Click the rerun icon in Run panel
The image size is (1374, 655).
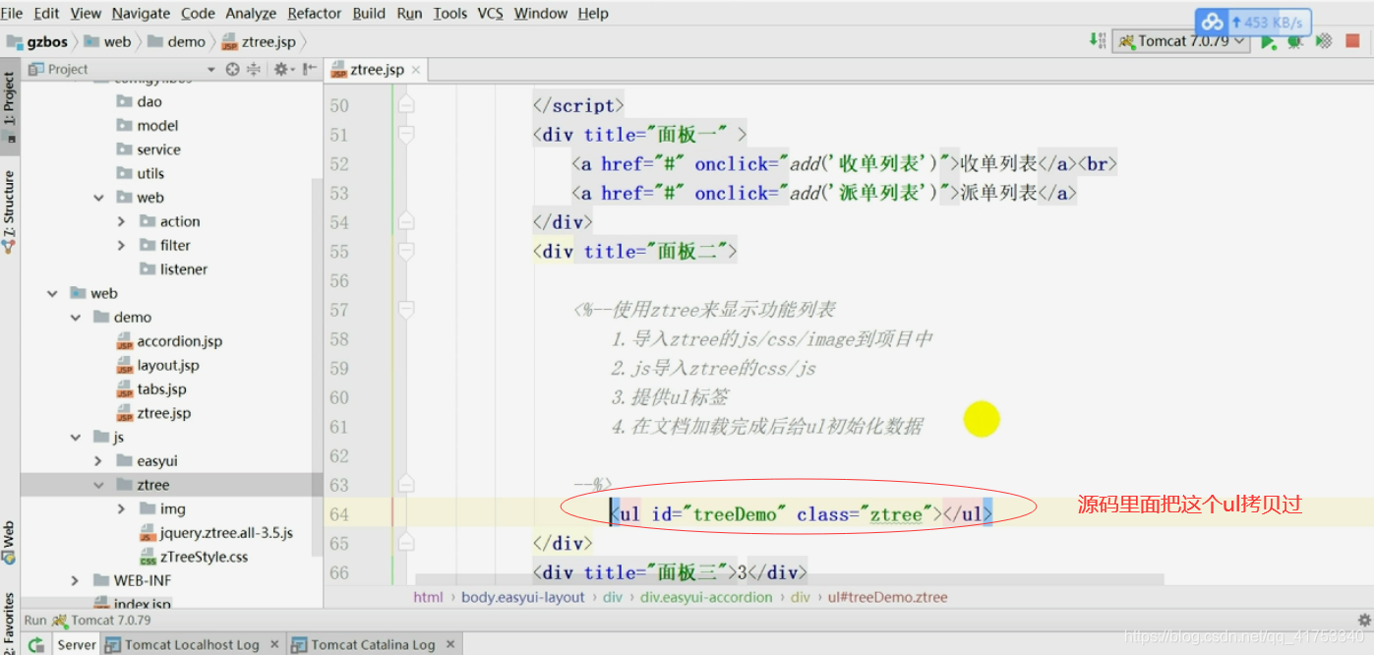point(34,645)
